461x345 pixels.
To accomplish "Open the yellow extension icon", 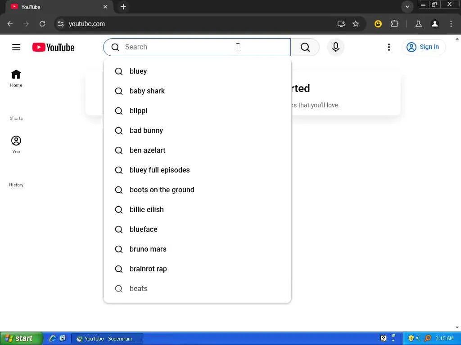I will pos(378,24).
